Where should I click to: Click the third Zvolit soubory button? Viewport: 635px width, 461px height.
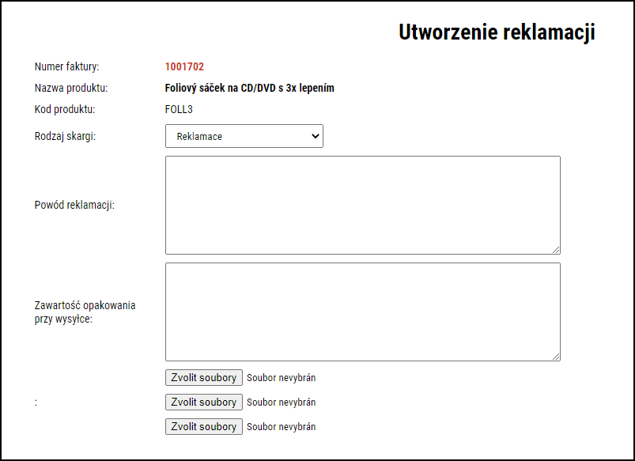pyautogui.click(x=204, y=426)
